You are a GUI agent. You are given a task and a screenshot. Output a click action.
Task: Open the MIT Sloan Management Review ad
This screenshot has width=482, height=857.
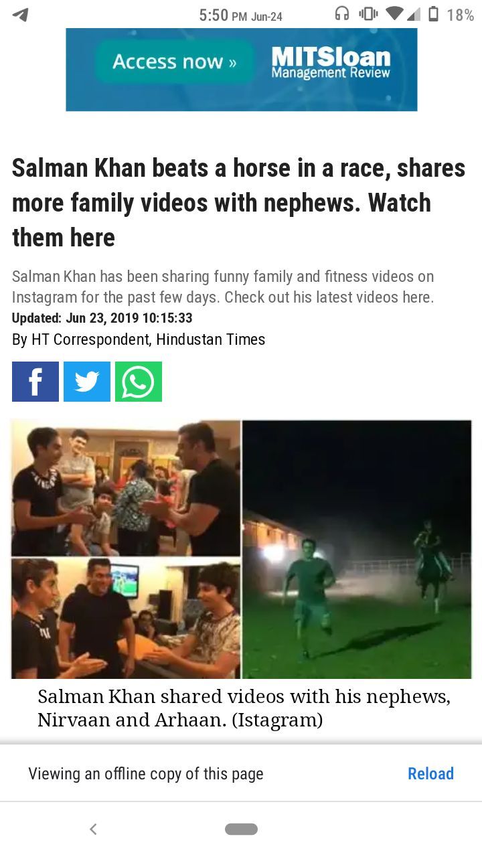click(331, 63)
